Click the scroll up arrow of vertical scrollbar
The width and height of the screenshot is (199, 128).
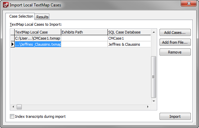[x=154, y=32]
